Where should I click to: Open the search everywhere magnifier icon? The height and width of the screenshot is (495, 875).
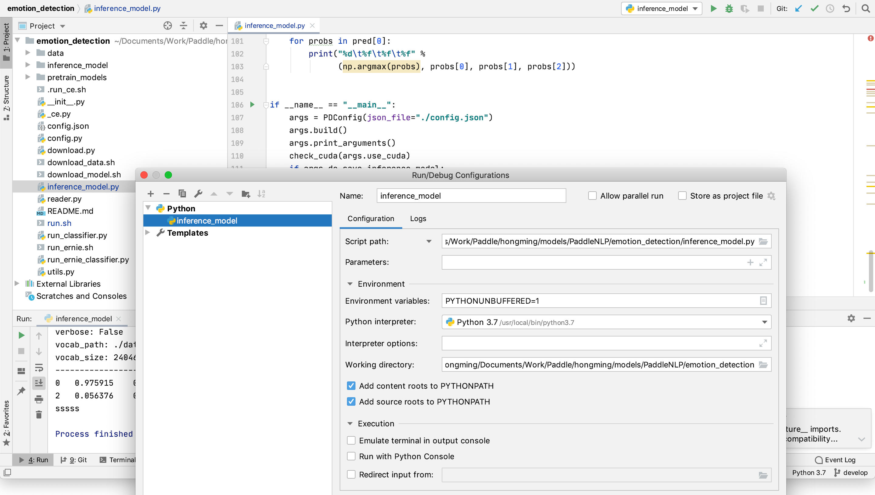point(866,9)
